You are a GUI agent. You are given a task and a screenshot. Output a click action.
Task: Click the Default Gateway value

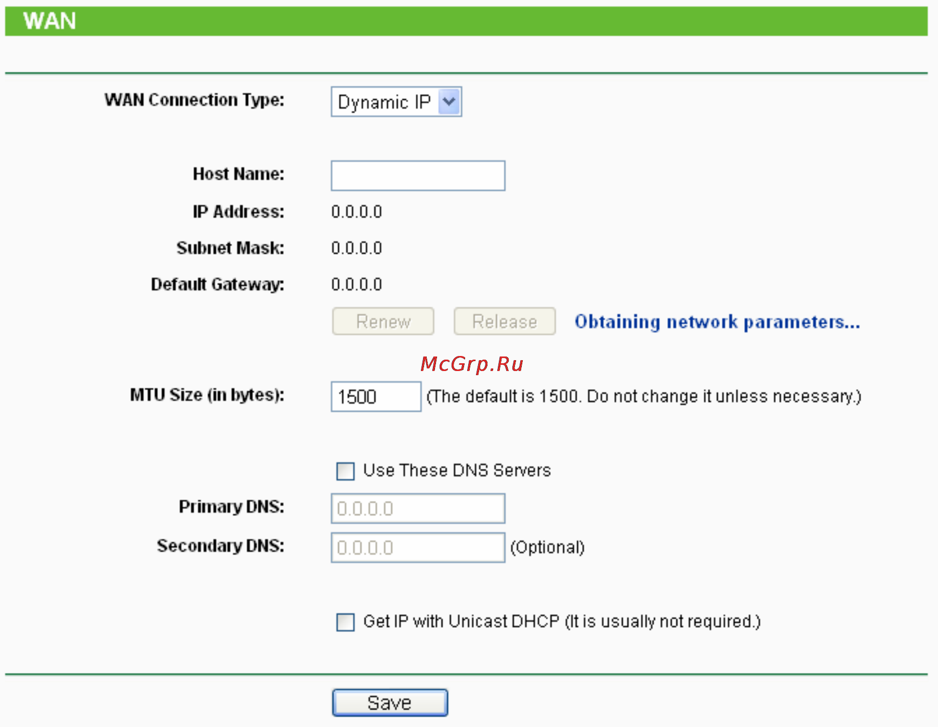[356, 285]
